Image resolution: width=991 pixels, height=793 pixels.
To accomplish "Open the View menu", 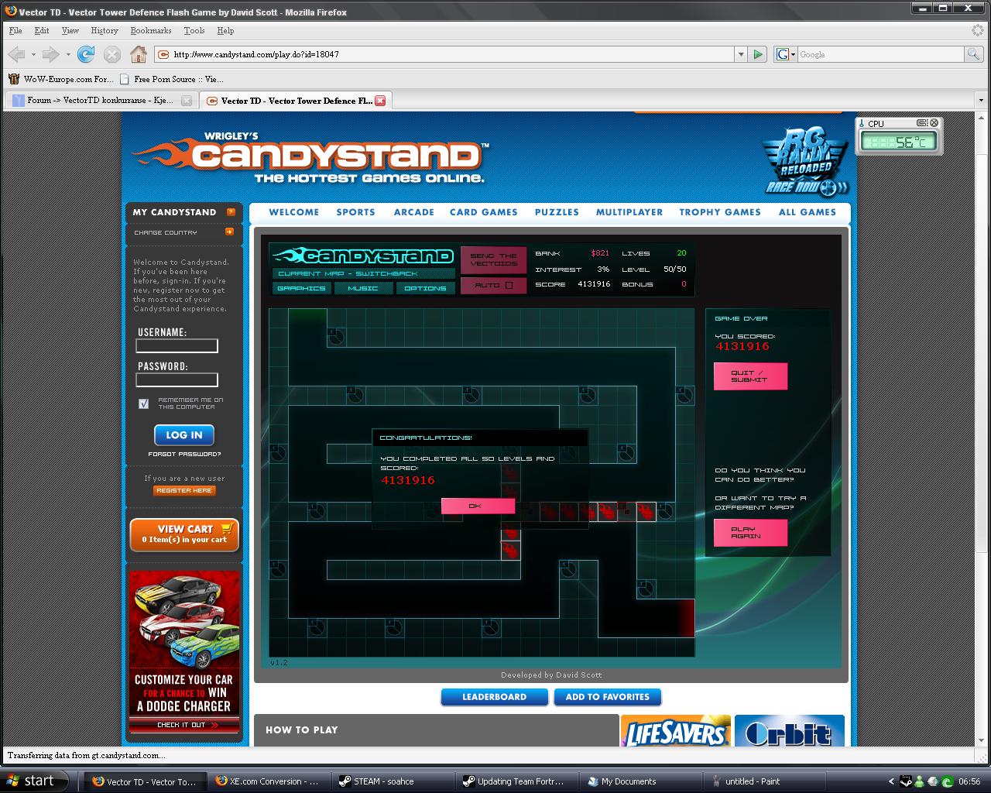I will click(70, 31).
